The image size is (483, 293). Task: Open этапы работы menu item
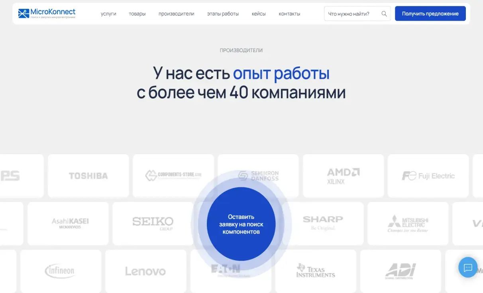pos(223,14)
